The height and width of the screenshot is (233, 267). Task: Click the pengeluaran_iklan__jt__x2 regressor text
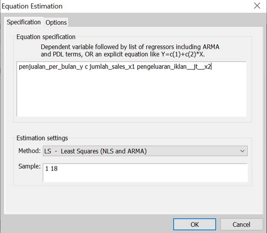[174, 67]
